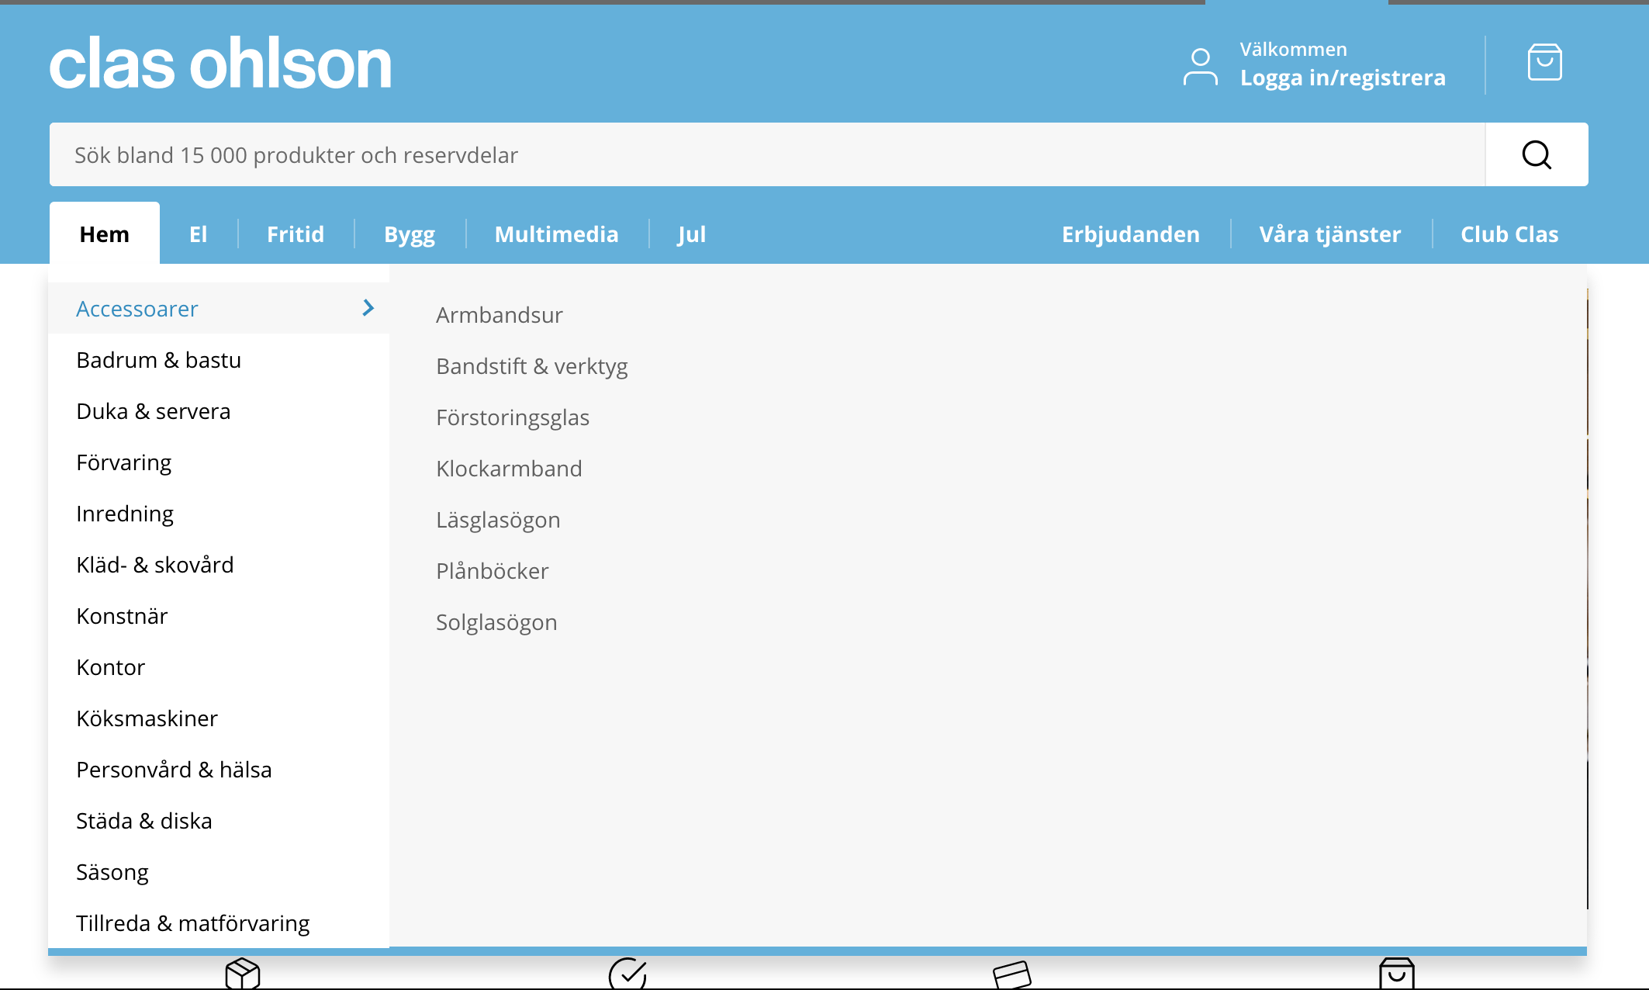Screen dimensions: 1649x990
Task: Click the user account icon
Action: tap(1200, 67)
